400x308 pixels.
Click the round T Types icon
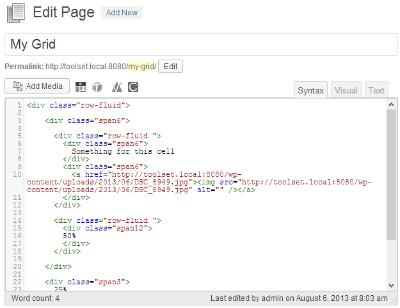97,87
